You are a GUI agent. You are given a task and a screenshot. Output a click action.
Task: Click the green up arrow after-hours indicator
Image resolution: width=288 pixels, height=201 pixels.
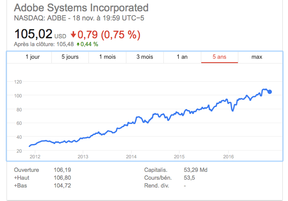click(x=78, y=44)
